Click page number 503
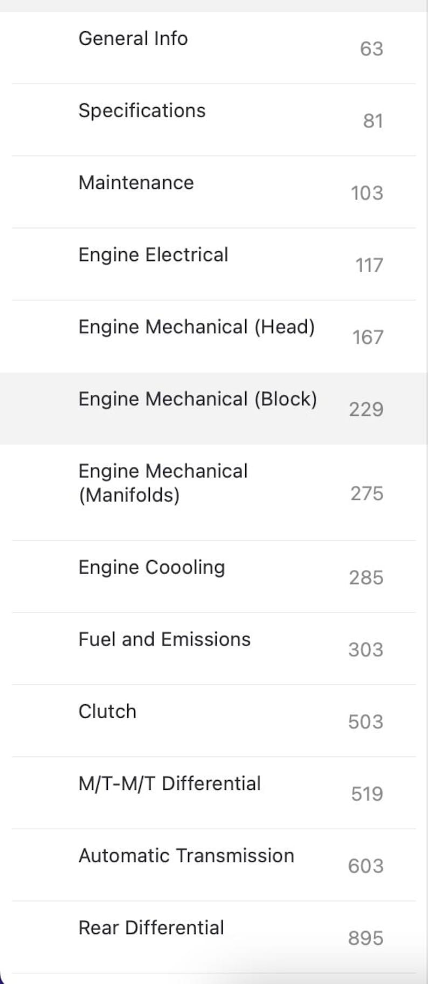The image size is (428, 984). tap(365, 722)
